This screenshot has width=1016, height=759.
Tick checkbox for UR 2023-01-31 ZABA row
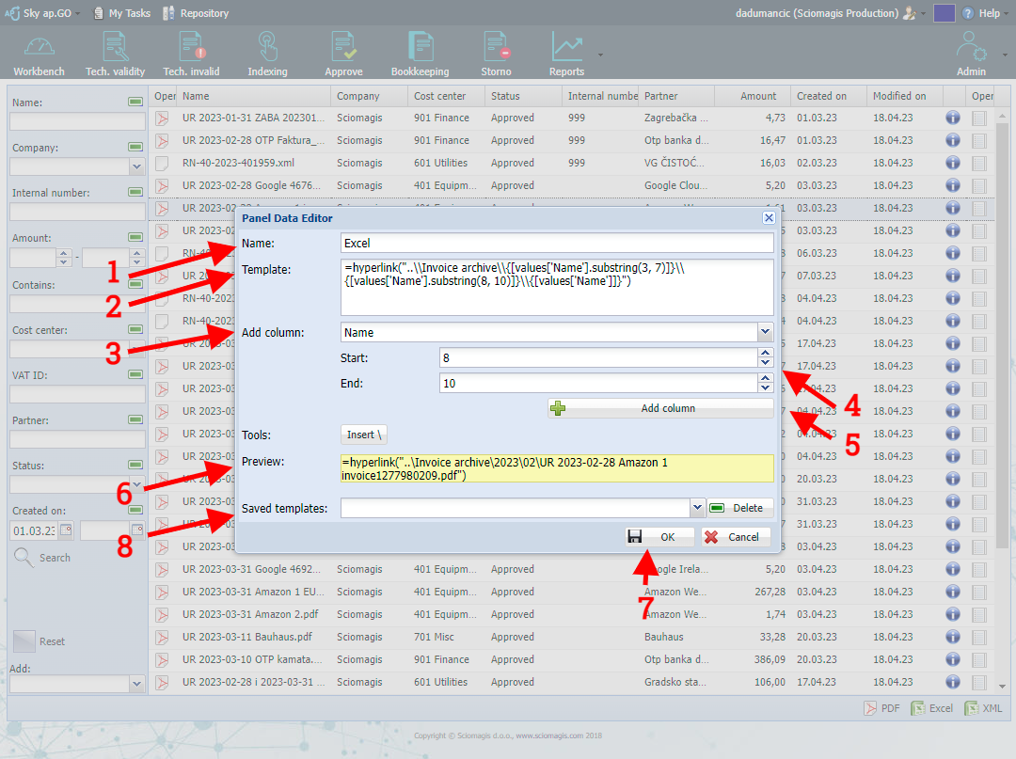point(979,118)
